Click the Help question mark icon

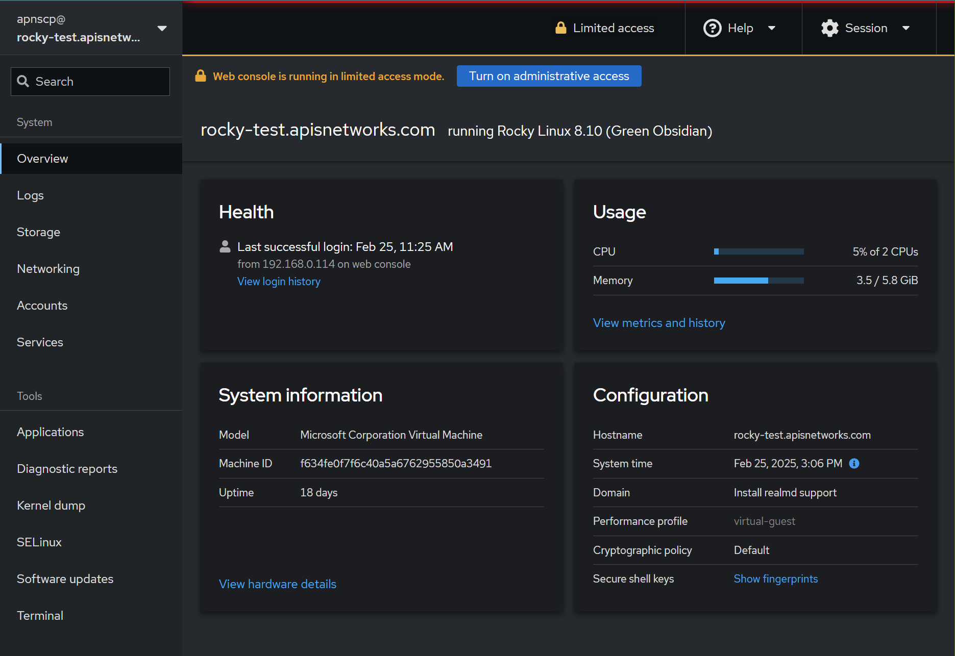pos(712,28)
